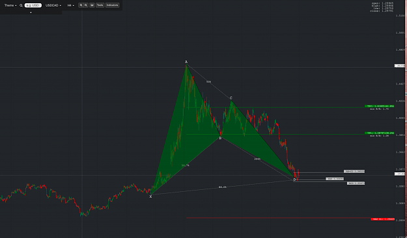The height and width of the screenshot is (238, 407).
Task: Open the USDCAD symbol dropdown
Action: click(x=53, y=5)
